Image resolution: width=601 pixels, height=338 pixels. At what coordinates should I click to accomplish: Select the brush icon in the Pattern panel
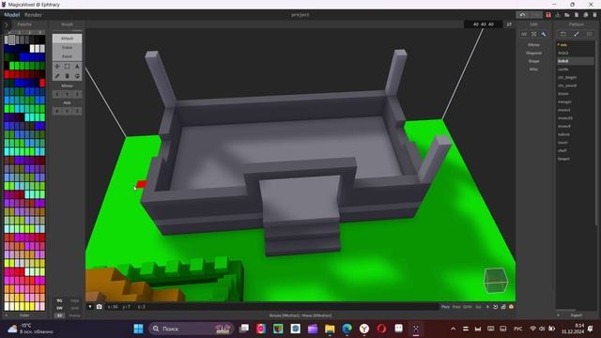(576, 34)
